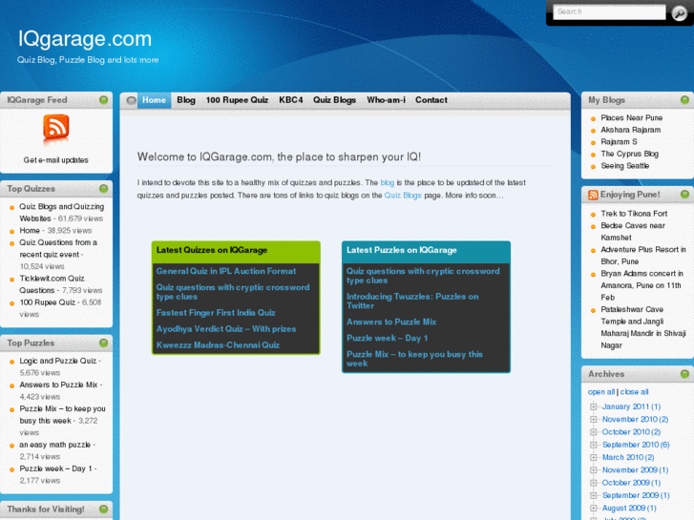Expand September 2009 archive node
The height and width of the screenshot is (520, 694).
coord(593,495)
